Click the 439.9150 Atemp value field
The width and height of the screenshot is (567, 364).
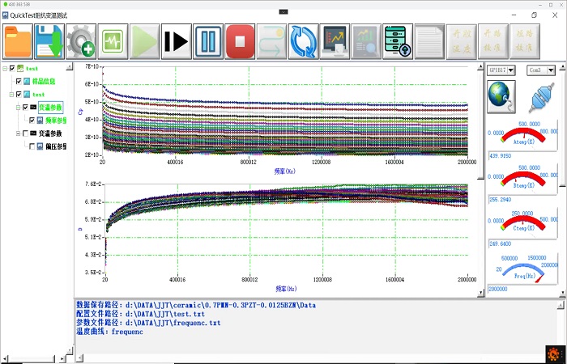[x=522, y=155]
